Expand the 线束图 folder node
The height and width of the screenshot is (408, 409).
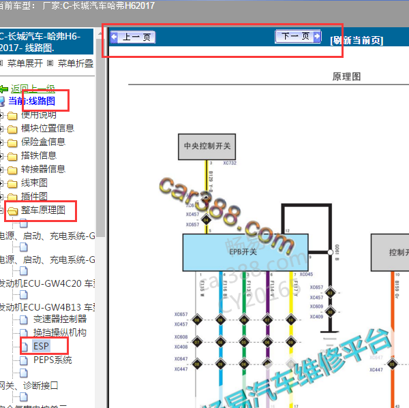pyautogui.click(x=1, y=183)
